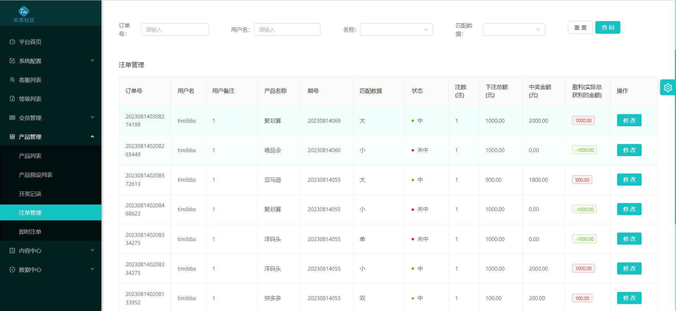
Task: Click the 重置 reset button
Action: [580, 27]
